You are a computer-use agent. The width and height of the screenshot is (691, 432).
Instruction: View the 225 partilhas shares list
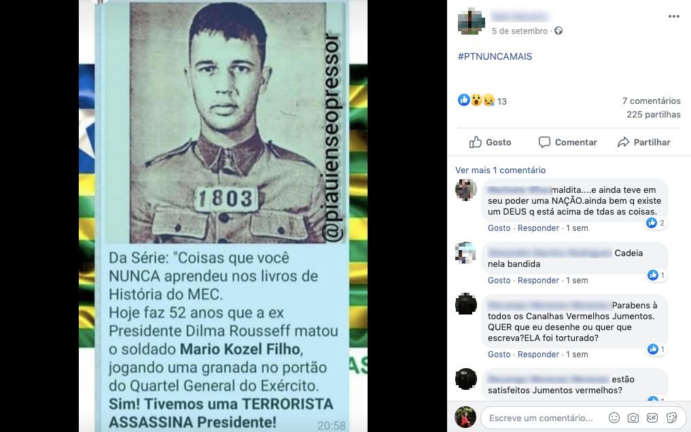(654, 115)
